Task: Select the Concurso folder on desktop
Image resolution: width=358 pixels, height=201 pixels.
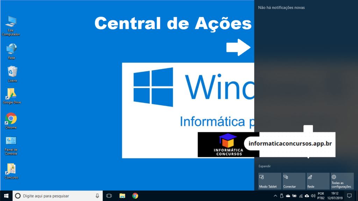Action: click(11, 169)
